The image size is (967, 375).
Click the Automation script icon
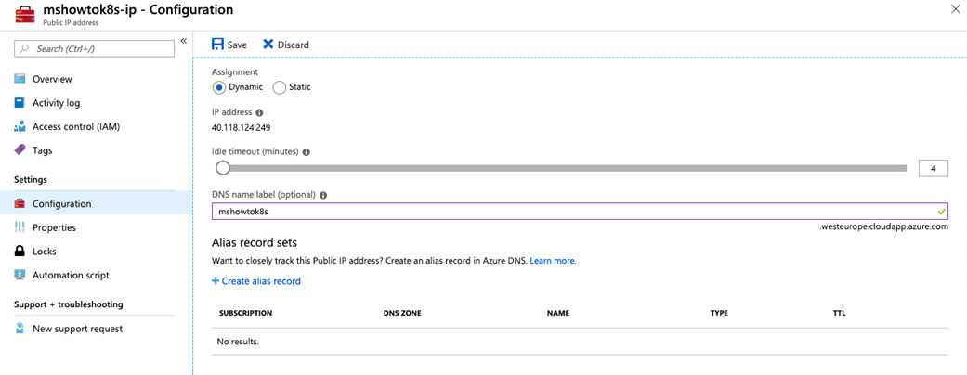[x=20, y=276]
